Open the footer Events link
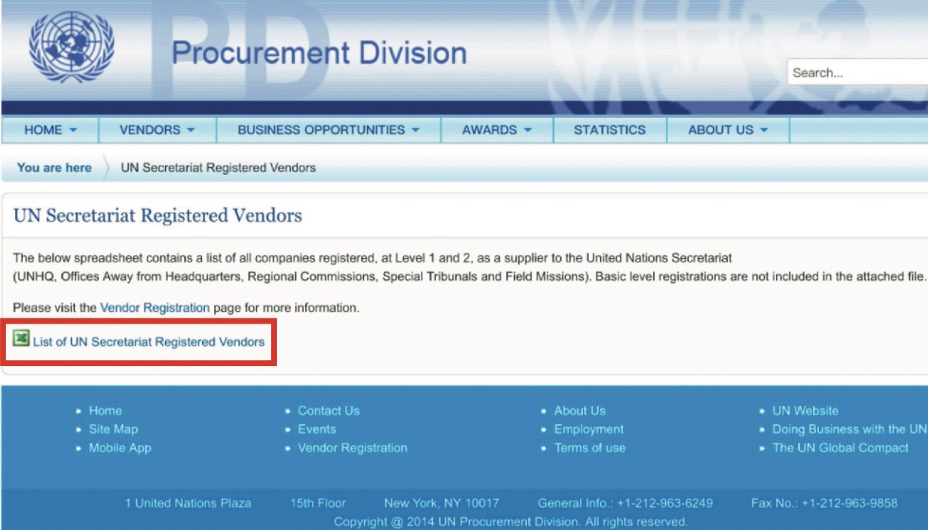928x530 pixels. coord(316,429)
